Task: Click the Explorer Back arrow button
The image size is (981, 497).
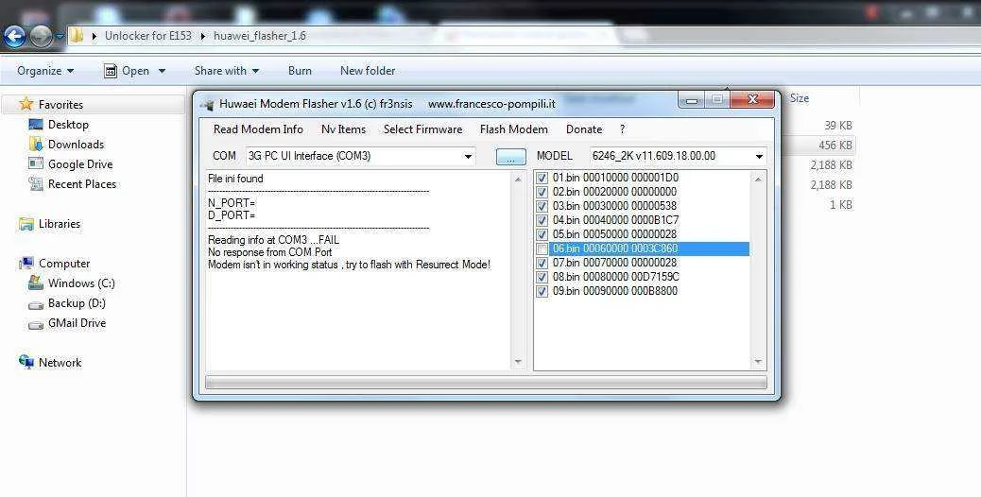Action: 14,36
